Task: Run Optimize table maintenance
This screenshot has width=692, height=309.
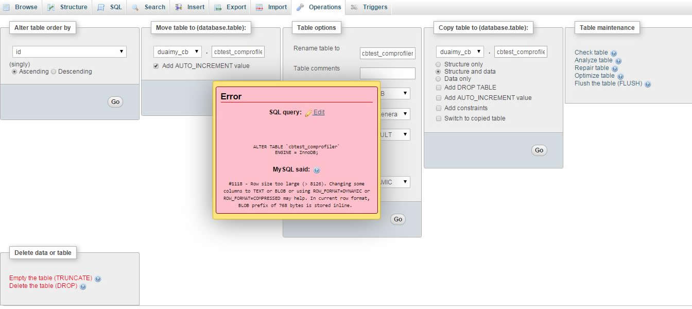Action: tap(595, 76)
